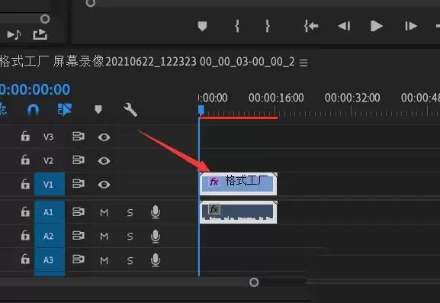Click the highlighted V1 track target

(50, 184)
